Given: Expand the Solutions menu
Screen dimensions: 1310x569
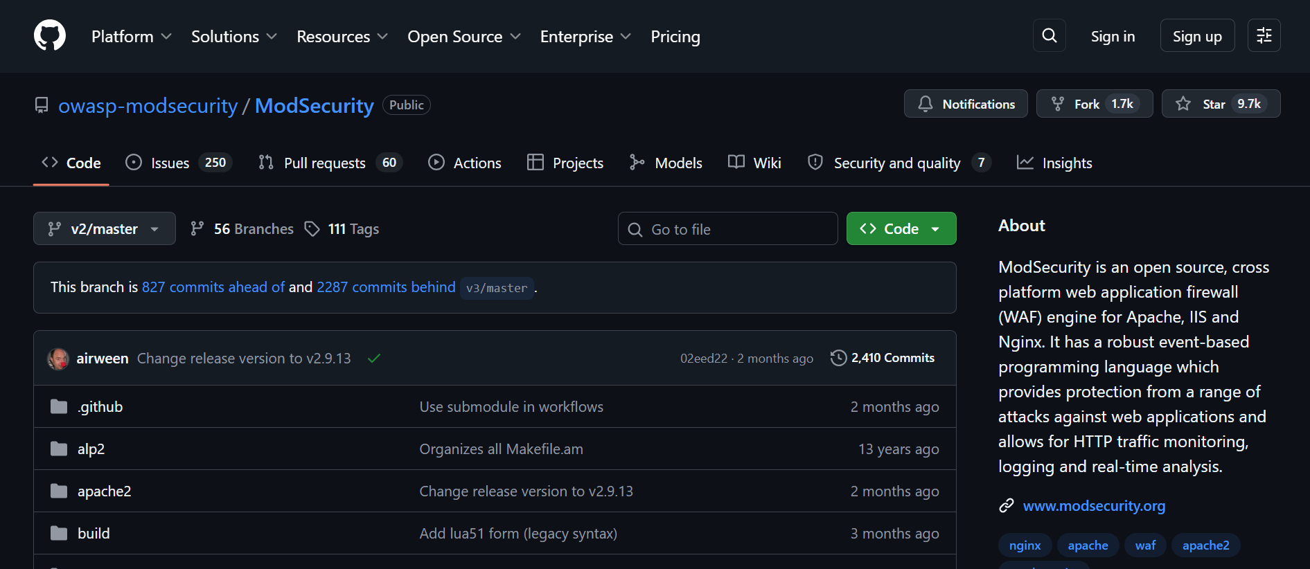Looking at the screenshot, I should pos(234,37).
